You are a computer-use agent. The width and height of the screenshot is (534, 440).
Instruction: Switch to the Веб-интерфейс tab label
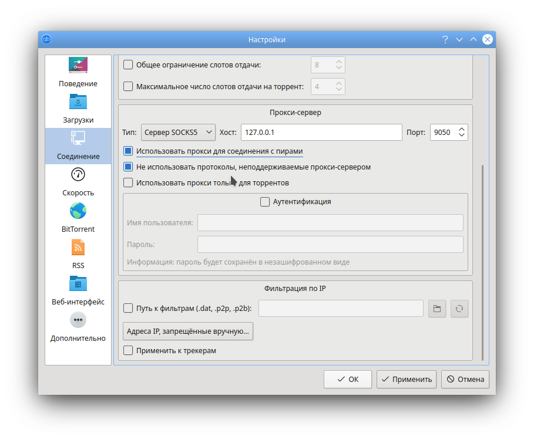click(78, 302)
